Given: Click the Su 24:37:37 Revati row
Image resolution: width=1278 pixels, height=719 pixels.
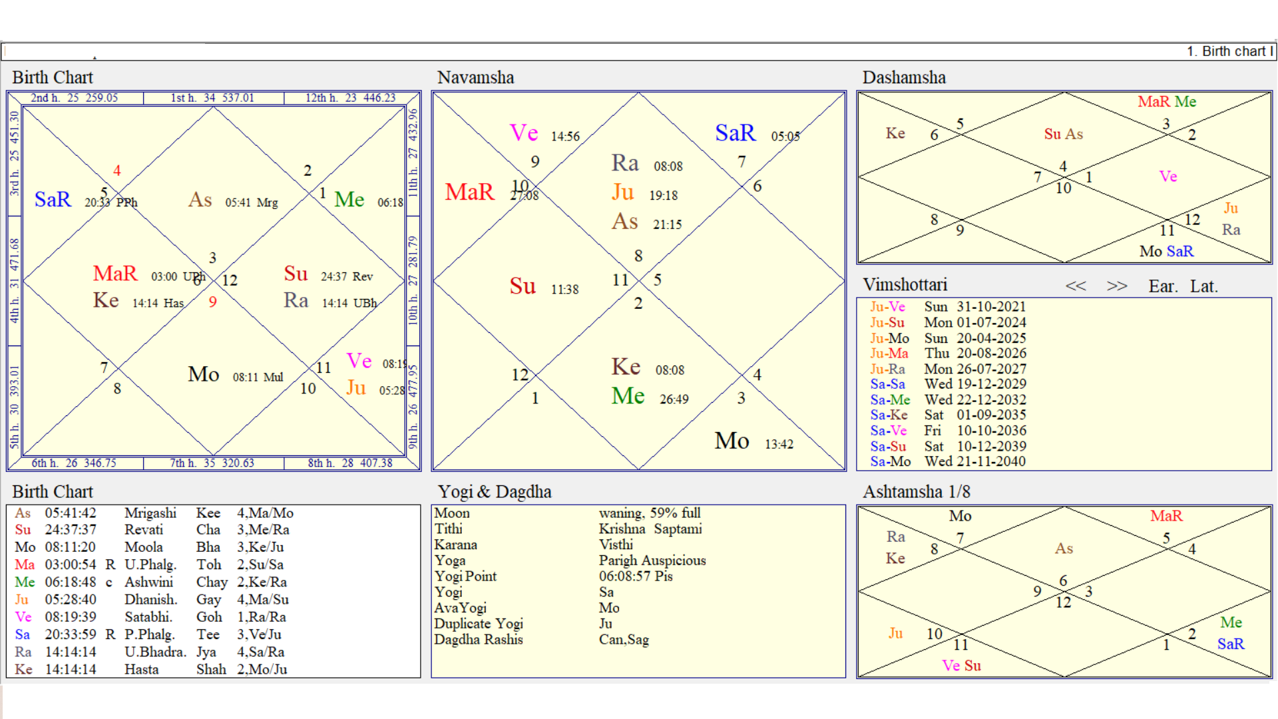Looking at the screenshot, I should tap(100, 530).
